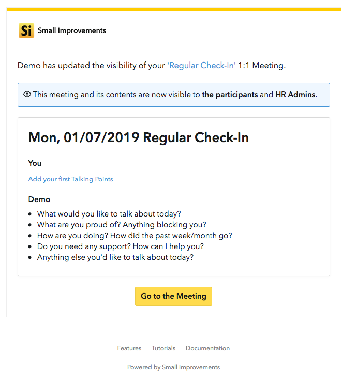
Task: Open the Documentation footer link
Action: (x=207, y=348)
